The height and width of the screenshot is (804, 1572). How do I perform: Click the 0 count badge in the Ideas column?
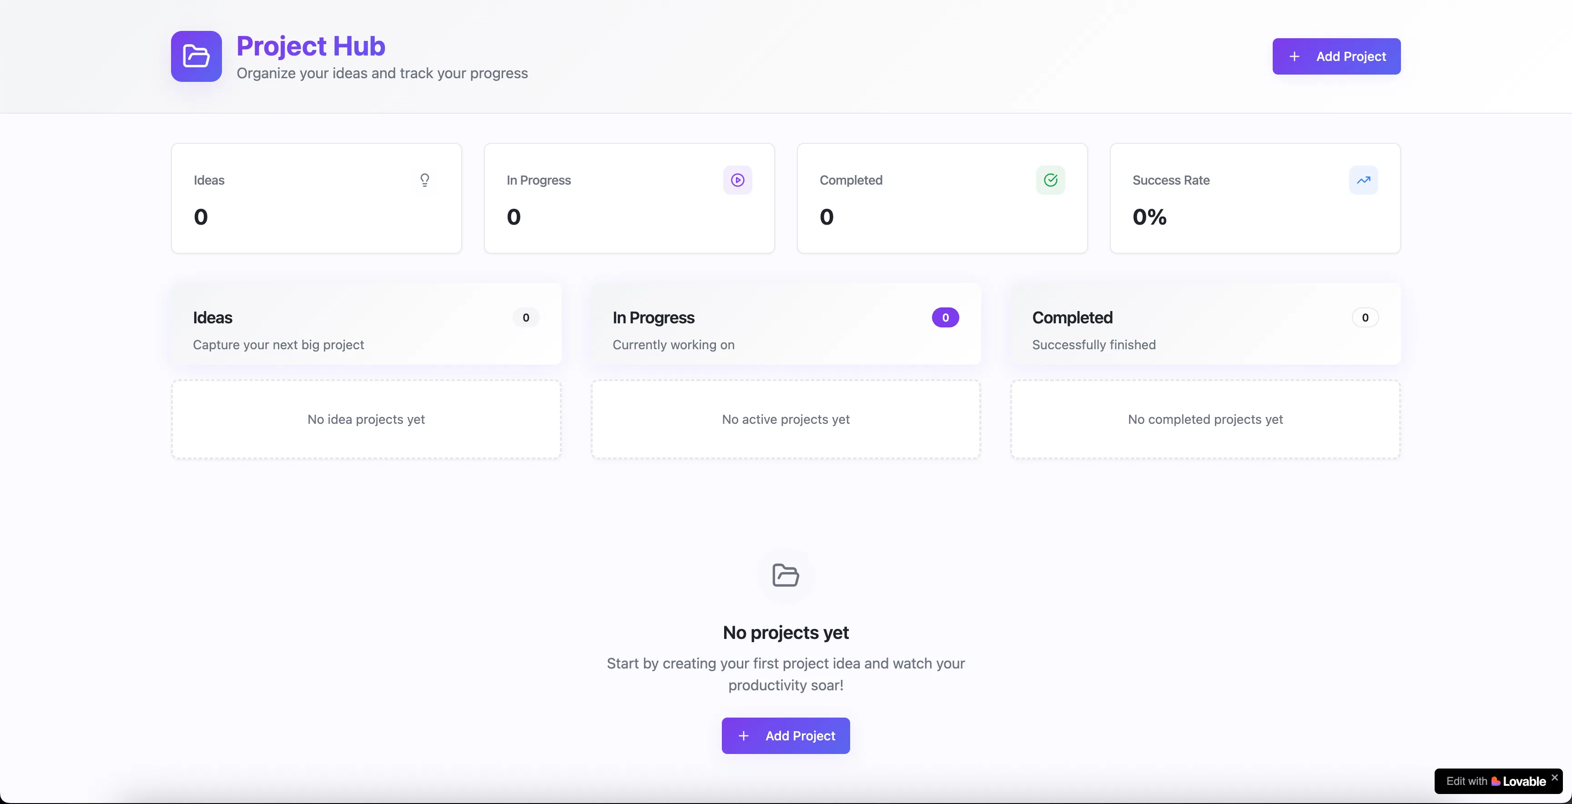coord(526,318)
